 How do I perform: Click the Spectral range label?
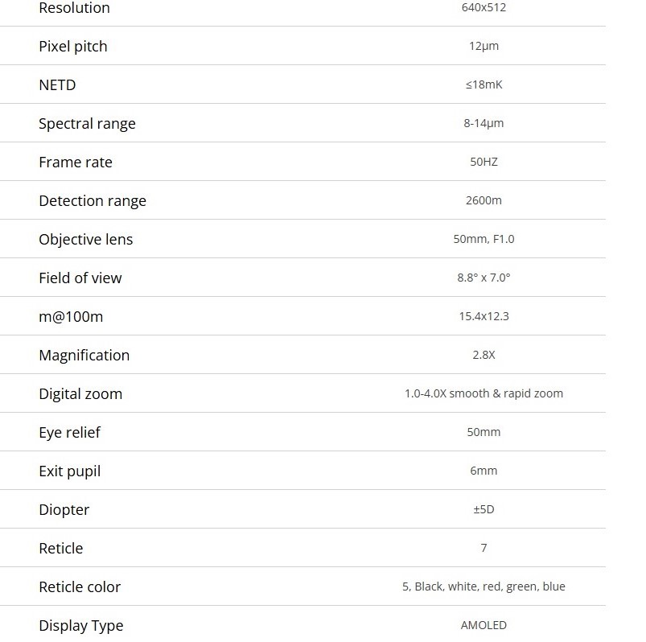pos(87,124)
